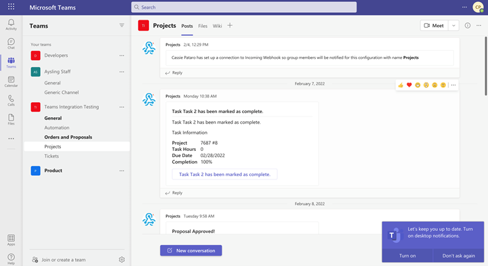
Task: React with sad emoji
Action: 434,85
